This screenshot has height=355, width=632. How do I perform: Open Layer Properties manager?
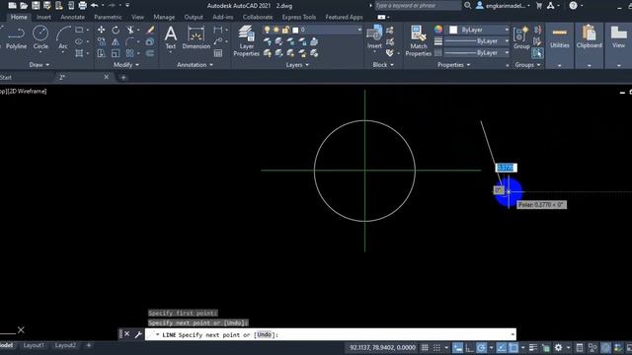(x=246, y=41)
